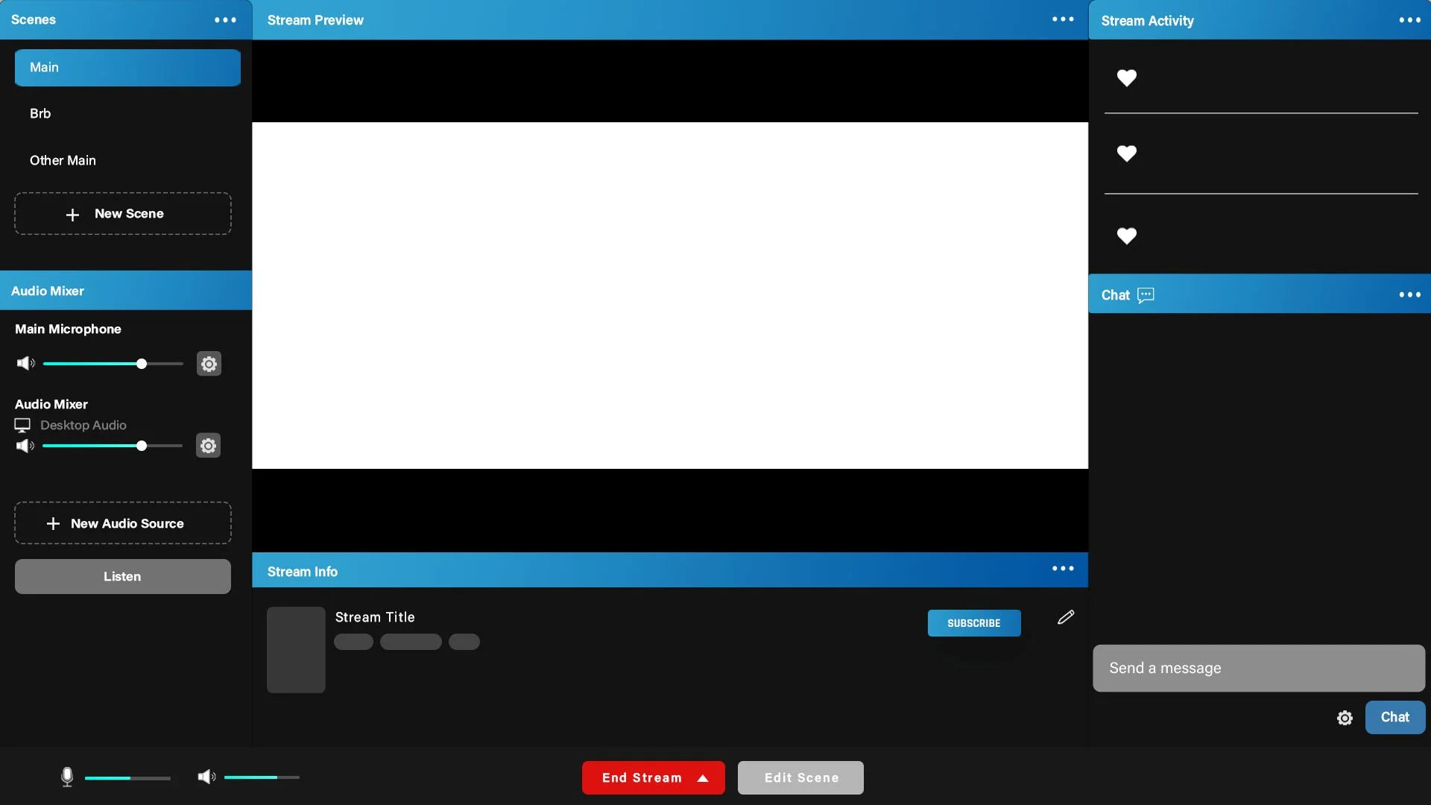The image size is (1431, 805).
Task: Open Desktop Audio settings gear
Action: point(208,446)
